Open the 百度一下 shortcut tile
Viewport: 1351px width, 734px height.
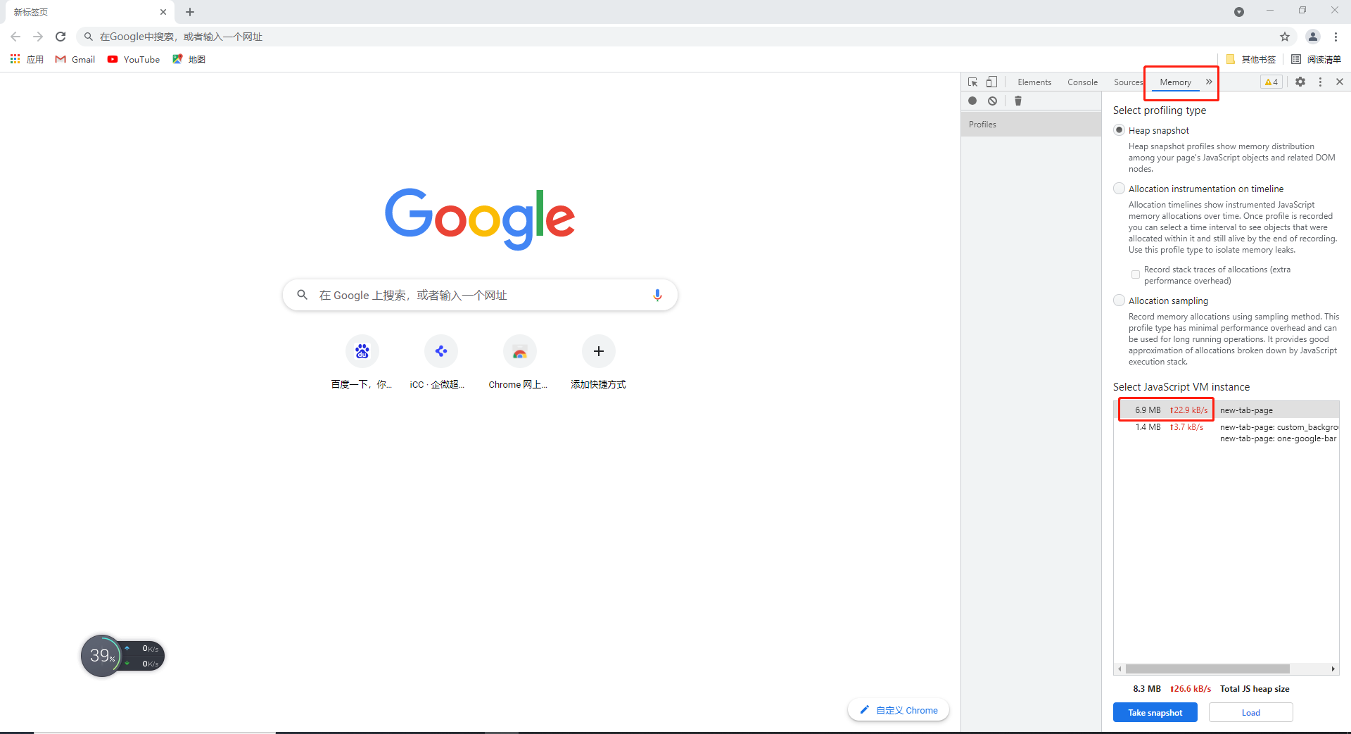(362, 362)
